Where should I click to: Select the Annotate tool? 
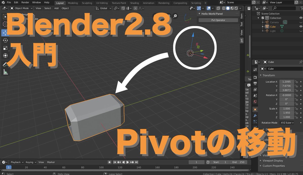click(5, 64)
